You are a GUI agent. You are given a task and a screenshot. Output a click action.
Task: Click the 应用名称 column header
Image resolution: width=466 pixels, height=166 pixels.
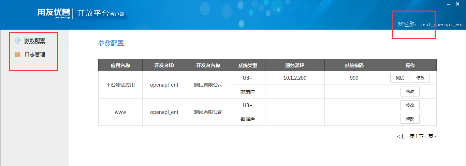pyautogui.click(x=120, y=65)
